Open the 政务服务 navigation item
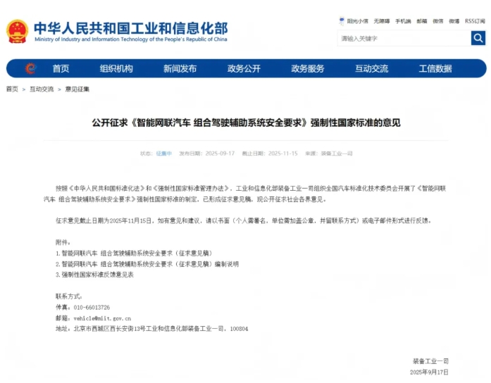Screen dimensions: 491x383 (308, 68)
